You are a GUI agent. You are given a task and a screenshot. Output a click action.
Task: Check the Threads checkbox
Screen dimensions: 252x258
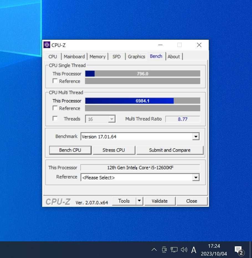click(x=55, y=119)
